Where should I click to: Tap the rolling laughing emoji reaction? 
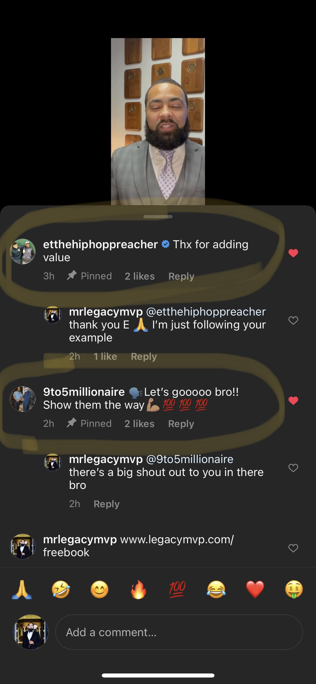(61, 590)
